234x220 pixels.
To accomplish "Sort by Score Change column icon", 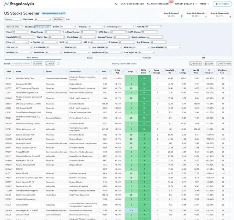I will [x=162, y=72].
